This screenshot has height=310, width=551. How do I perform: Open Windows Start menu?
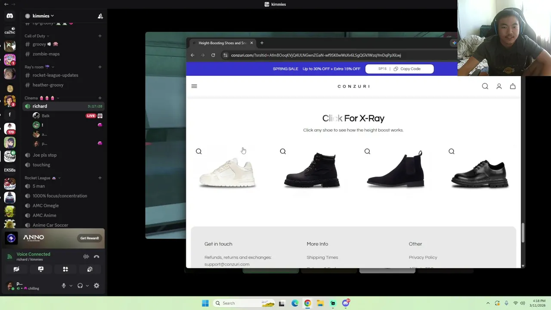click(x=205, y=303)
